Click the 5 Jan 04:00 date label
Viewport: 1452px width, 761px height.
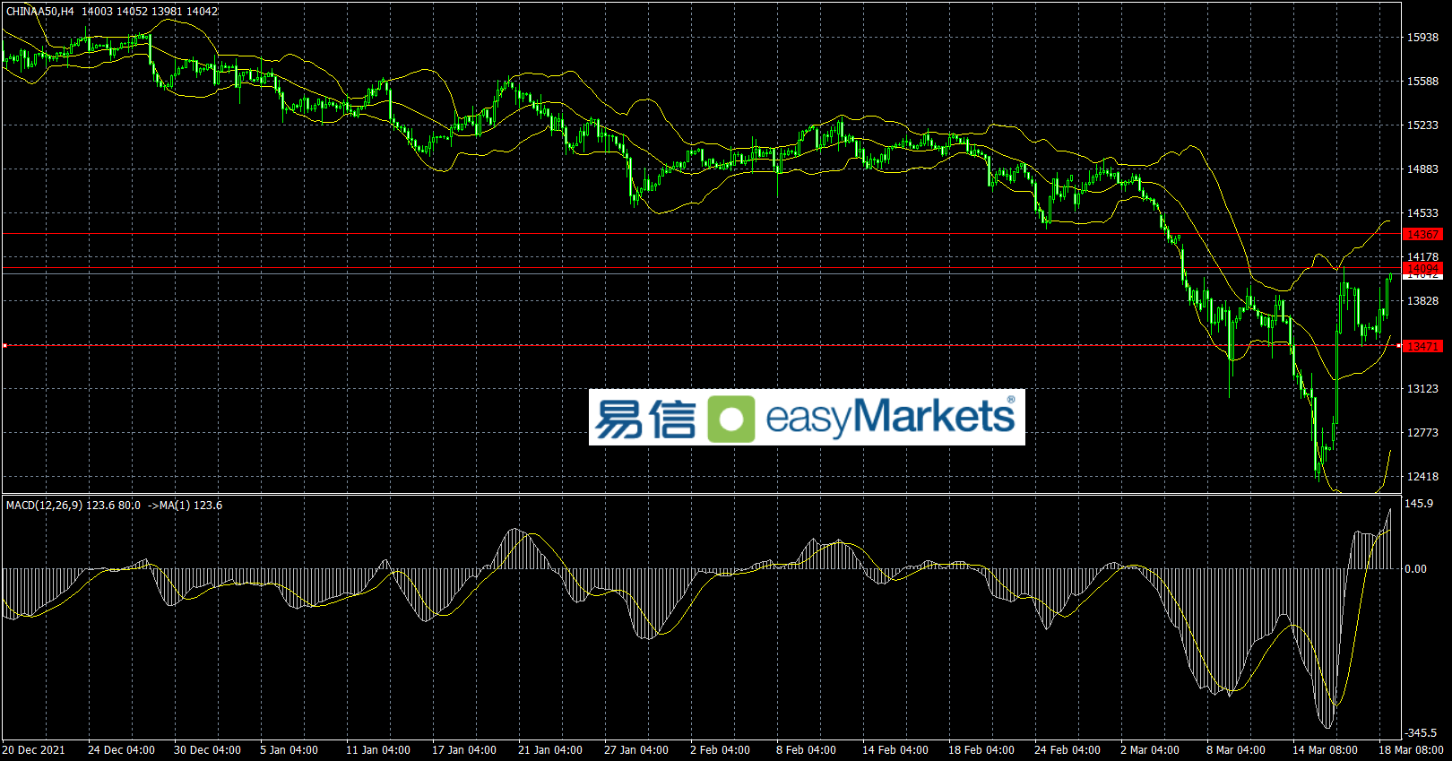tap(289, 750)
